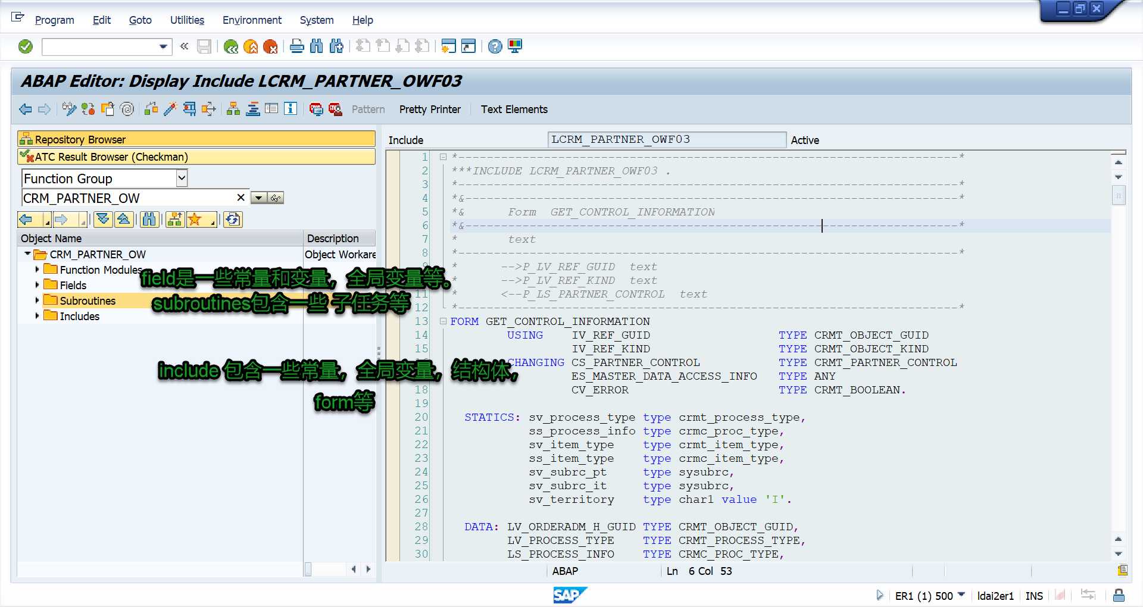Click the Test/Execute clamp icon
Screen dimensions: 1143x607
coord(189,109)
